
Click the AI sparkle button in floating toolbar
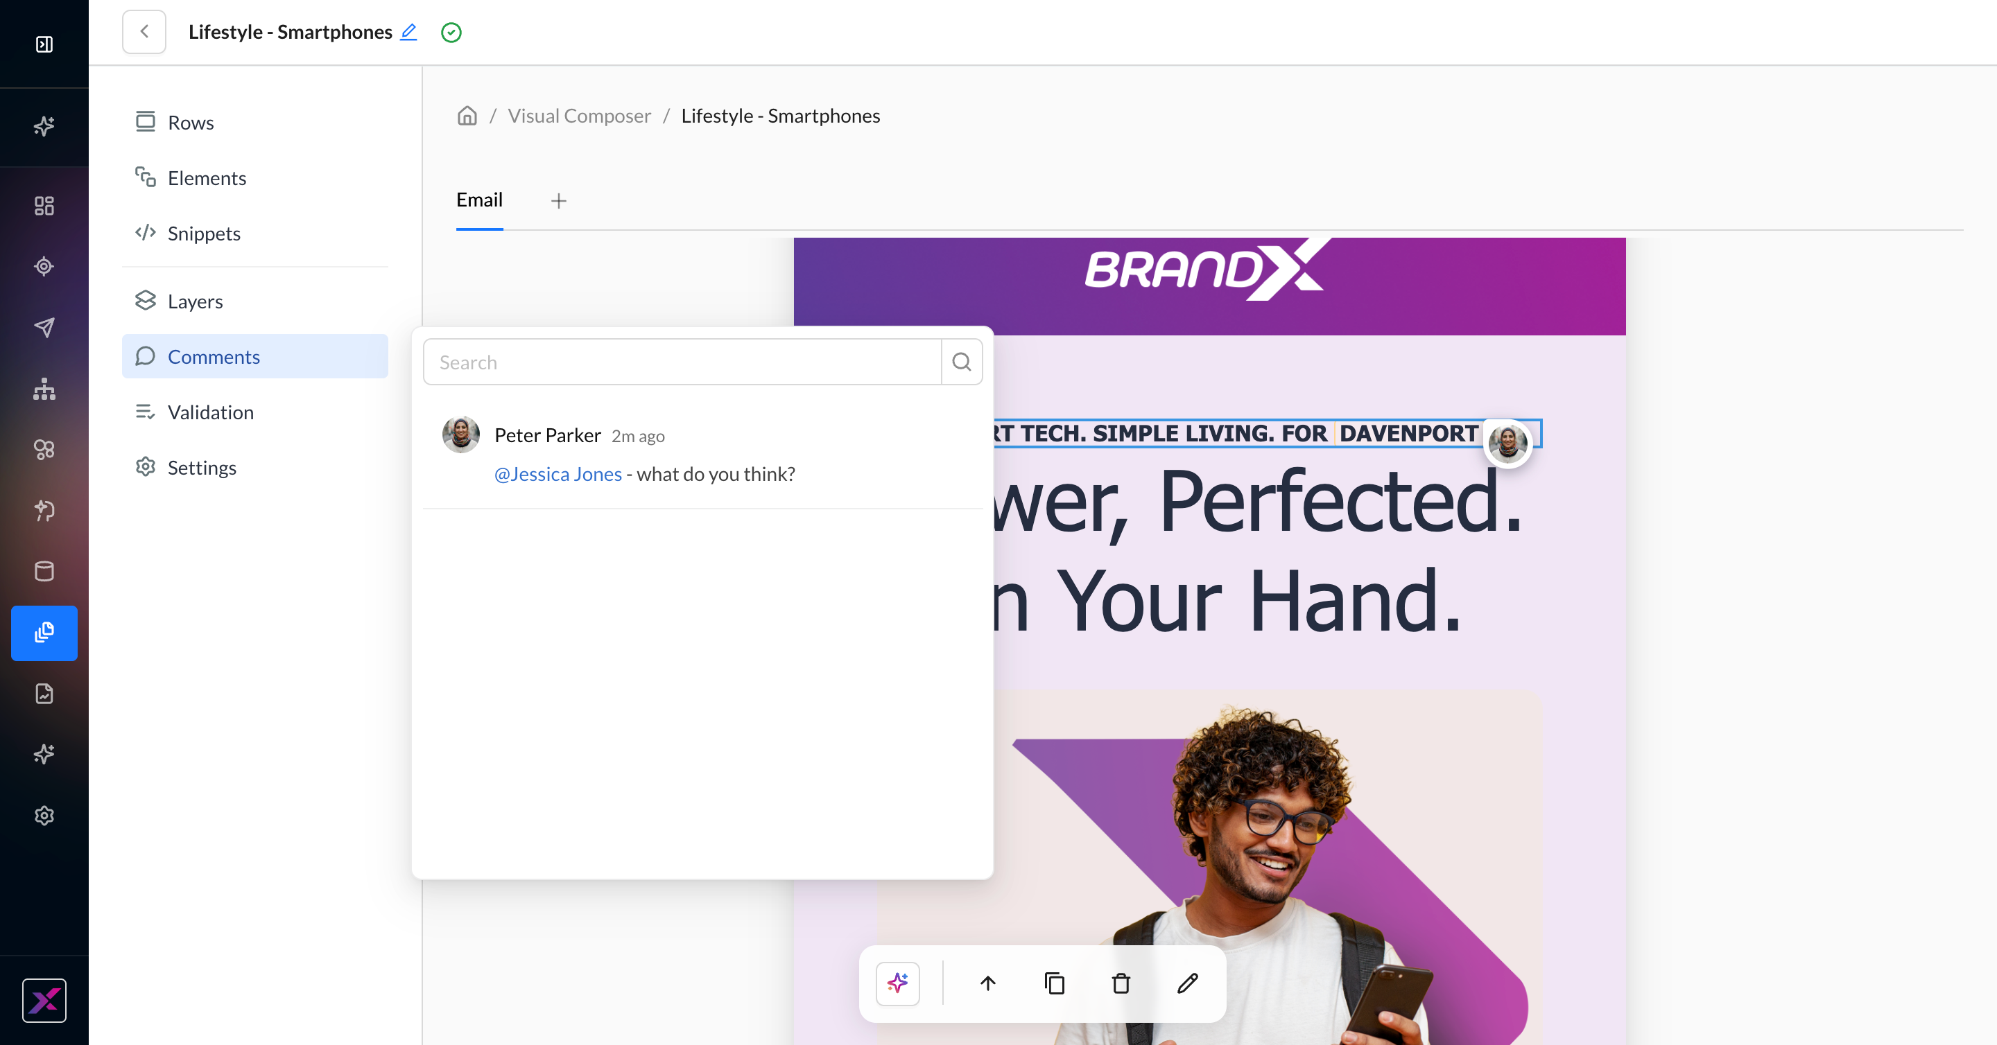(x=898, y=984)
